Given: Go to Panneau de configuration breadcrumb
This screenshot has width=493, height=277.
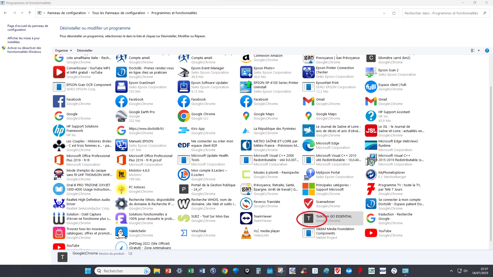Looking at the screenshot, I should 67,13.
